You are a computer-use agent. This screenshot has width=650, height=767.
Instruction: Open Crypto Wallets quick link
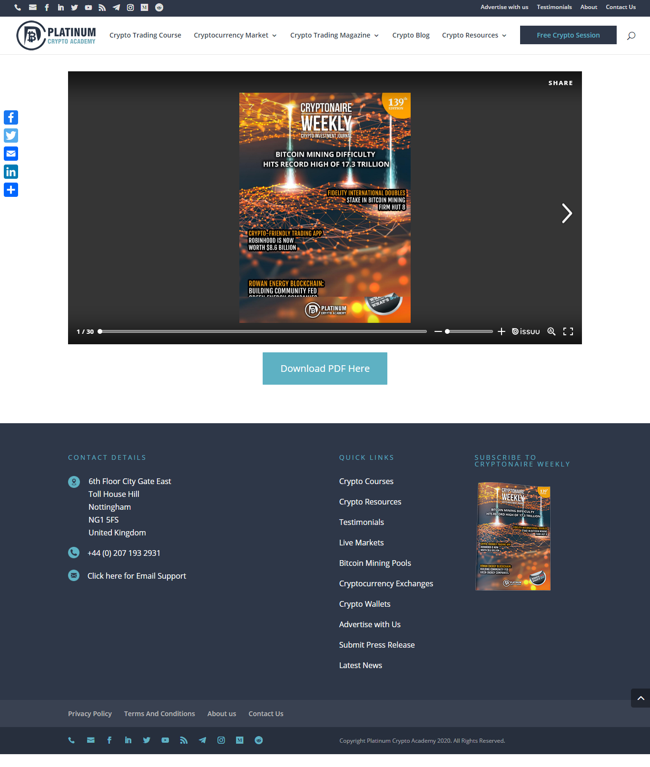click(364, 604)
